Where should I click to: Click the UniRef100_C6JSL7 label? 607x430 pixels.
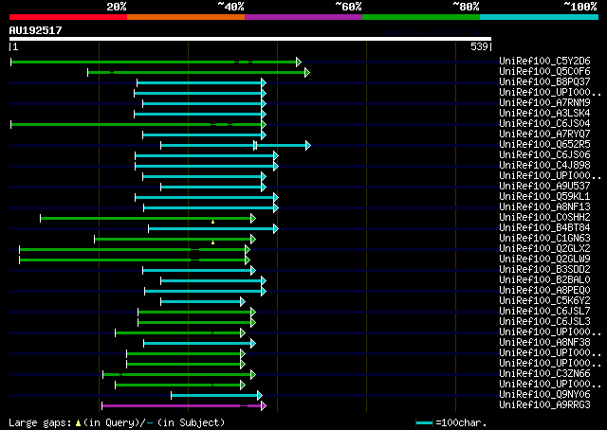(x=544, y=312)
